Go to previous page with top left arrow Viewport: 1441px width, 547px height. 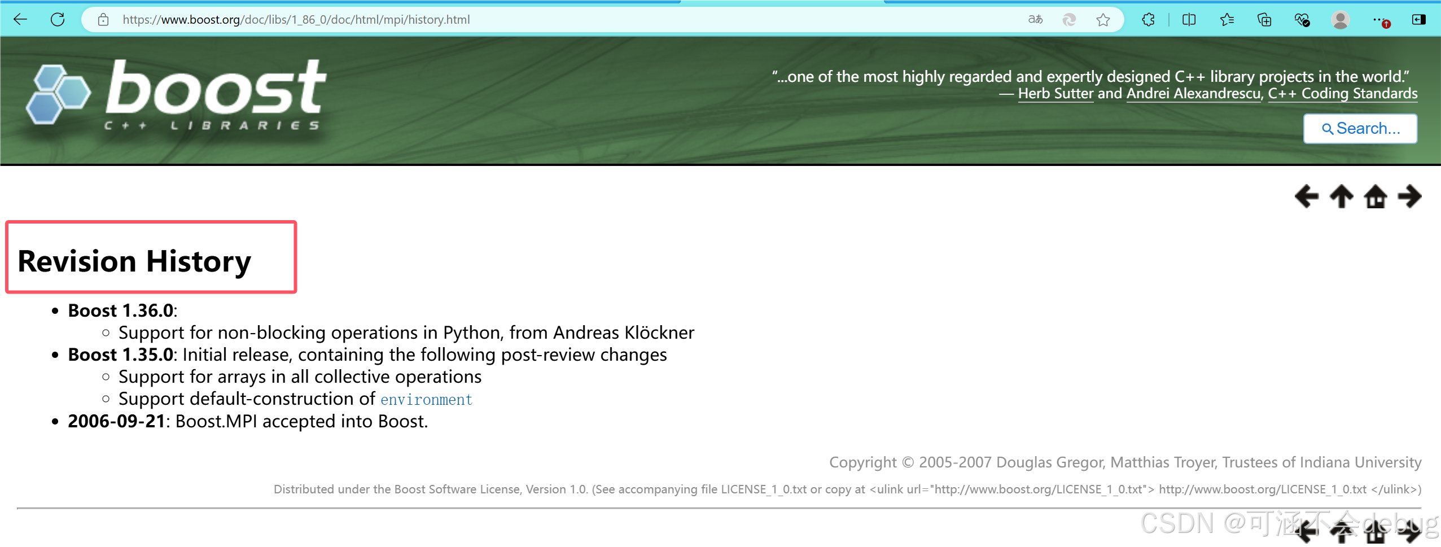(1306, 196)
